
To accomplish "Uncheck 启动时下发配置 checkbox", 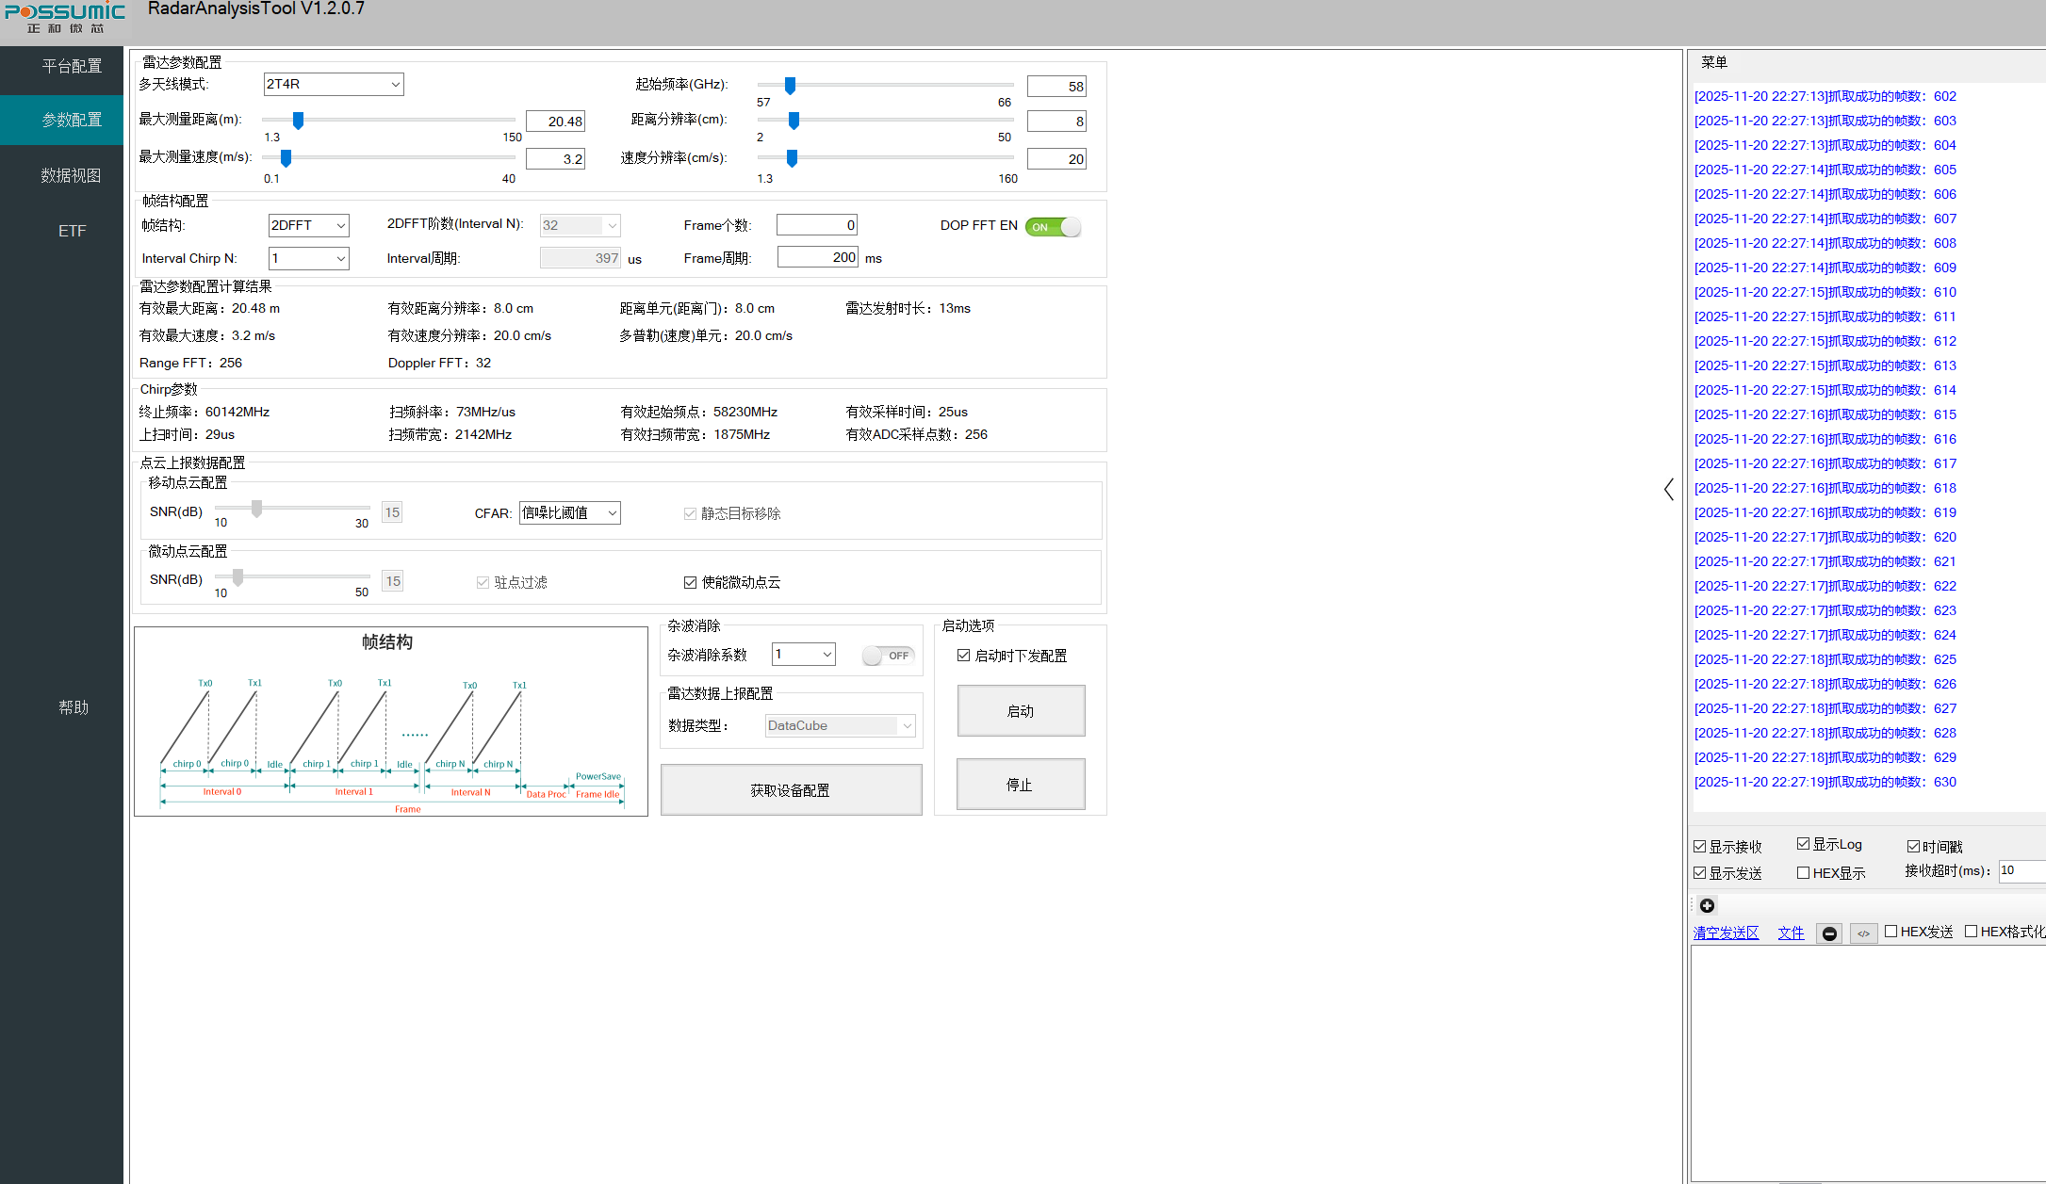I will point(963,656).
